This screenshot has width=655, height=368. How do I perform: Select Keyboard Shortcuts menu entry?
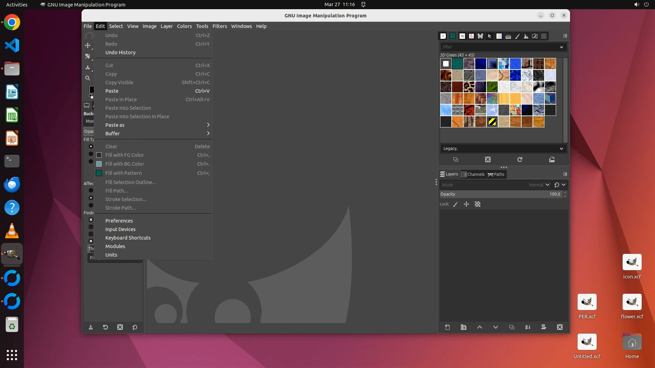(128, 238)
